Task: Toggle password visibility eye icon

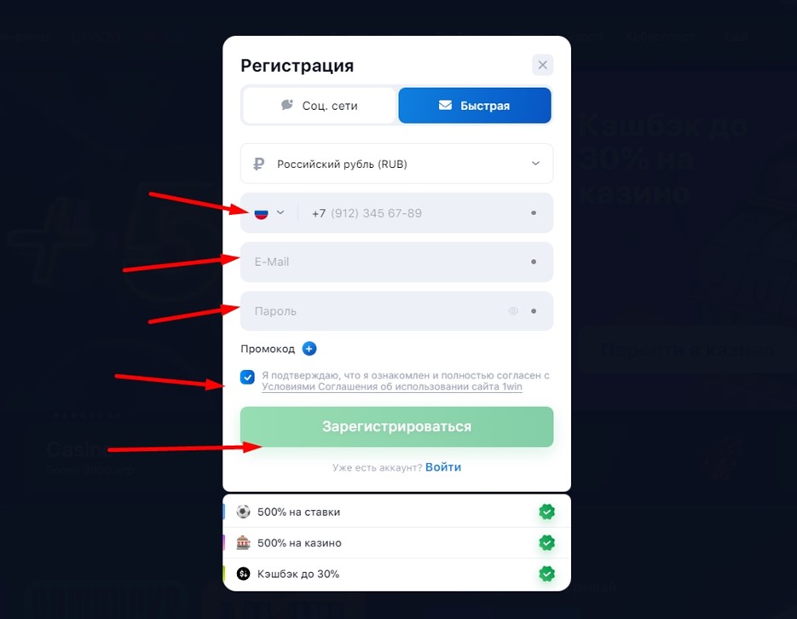Action: pyautogui.click(x=513, y=311)
